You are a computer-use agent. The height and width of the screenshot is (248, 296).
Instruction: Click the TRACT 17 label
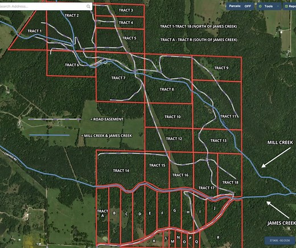click(206, 188)
